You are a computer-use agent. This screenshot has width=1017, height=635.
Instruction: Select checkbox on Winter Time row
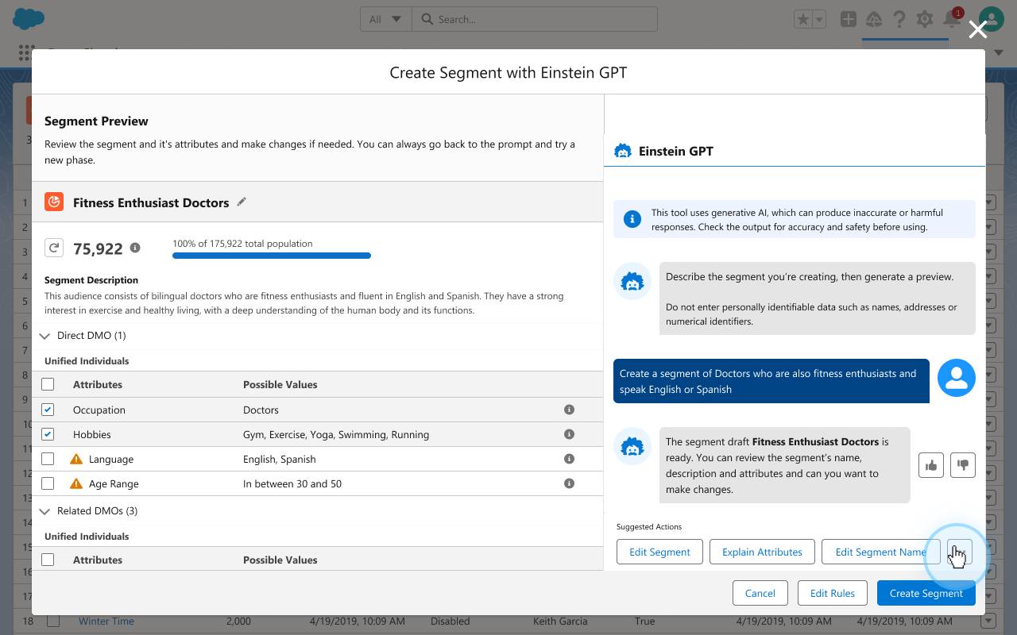click(53, 621)
